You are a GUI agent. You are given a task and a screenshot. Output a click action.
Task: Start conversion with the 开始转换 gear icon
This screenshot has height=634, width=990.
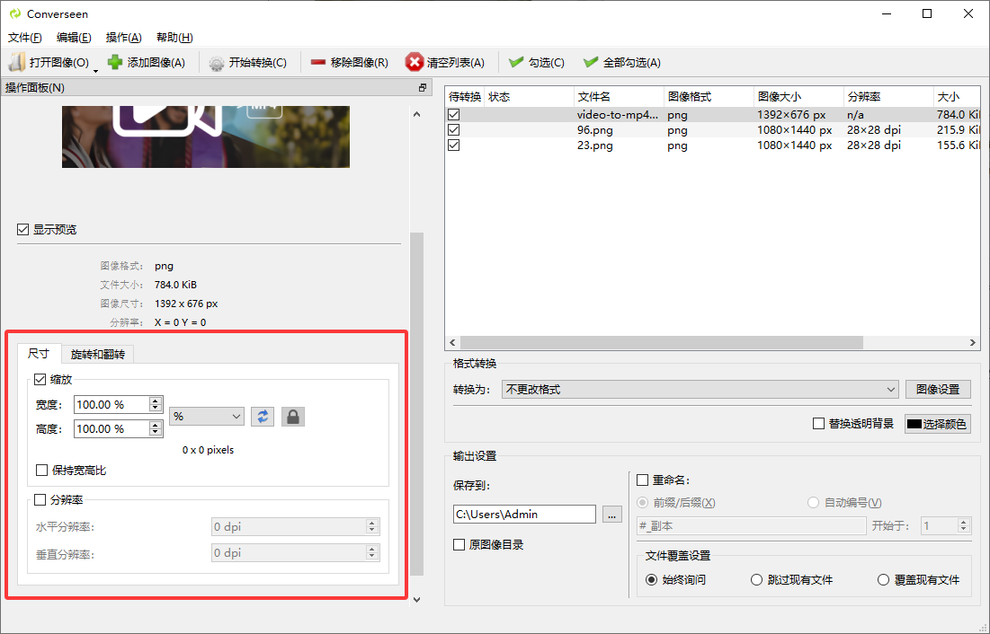217,63
